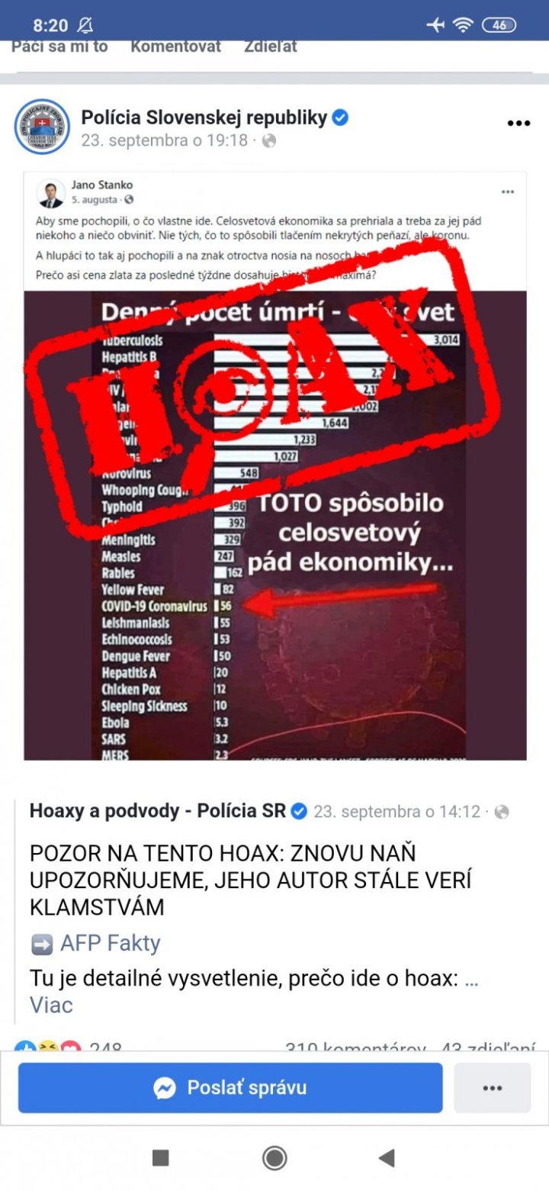Tap the Messenger icon in Poslať správu
549x1191 pixels.
point(165,1088)
